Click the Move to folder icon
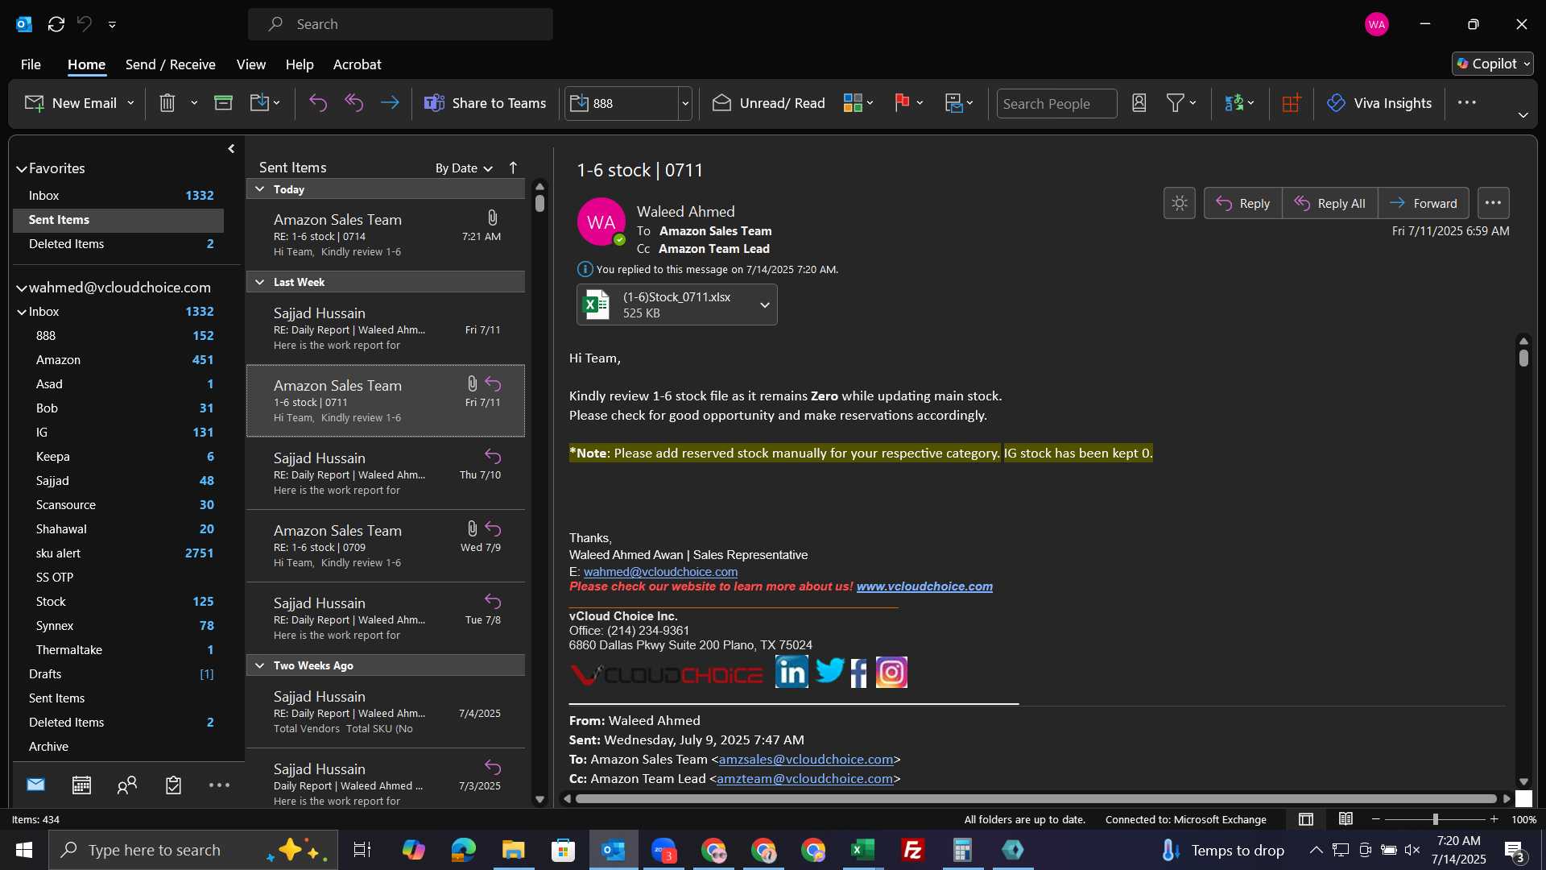 (x=259, y=103)
